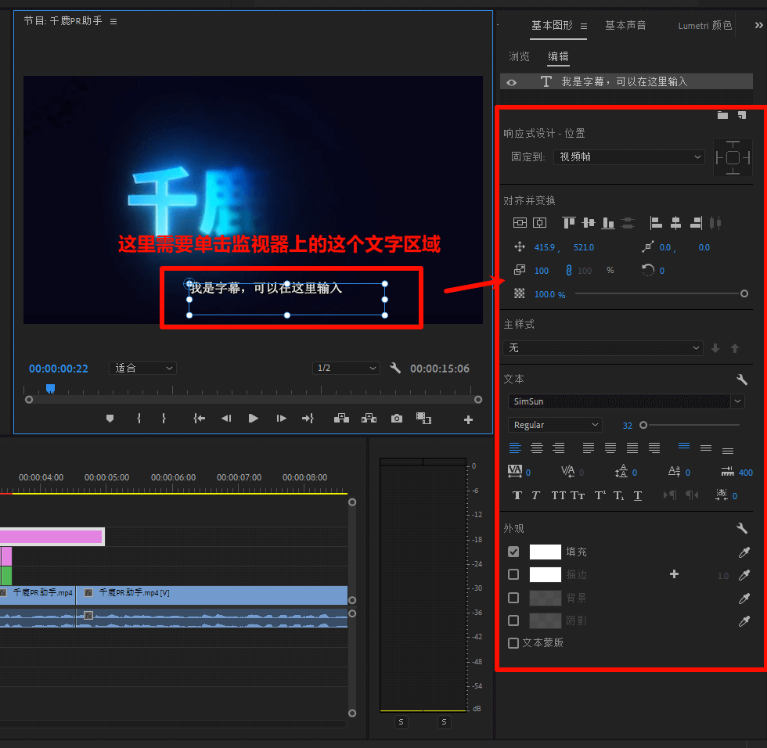This screenshot has height=748, width=767.
Task: Toggle the faux Bold text style icon
Action: tap(517, 494)
